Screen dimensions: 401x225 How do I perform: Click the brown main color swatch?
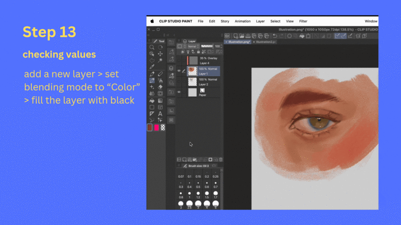pos(150,127)
